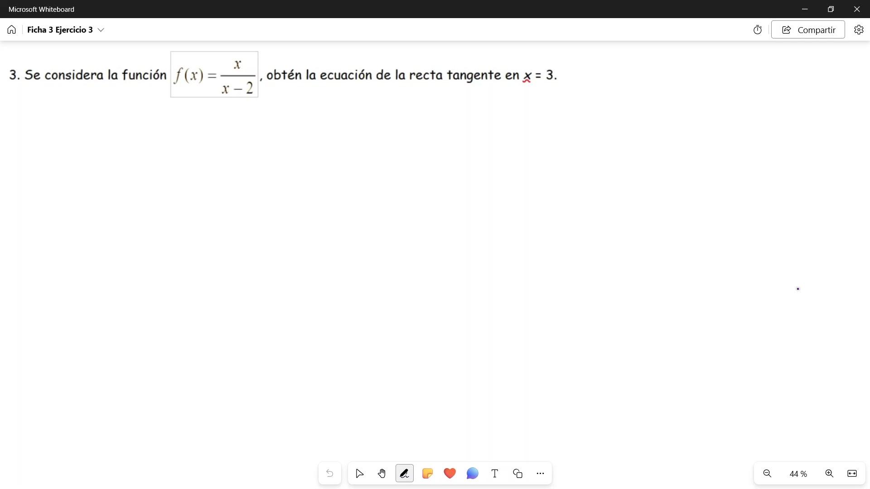Select the f(x) formula image

pyautogui.click(x=214, y=75)
